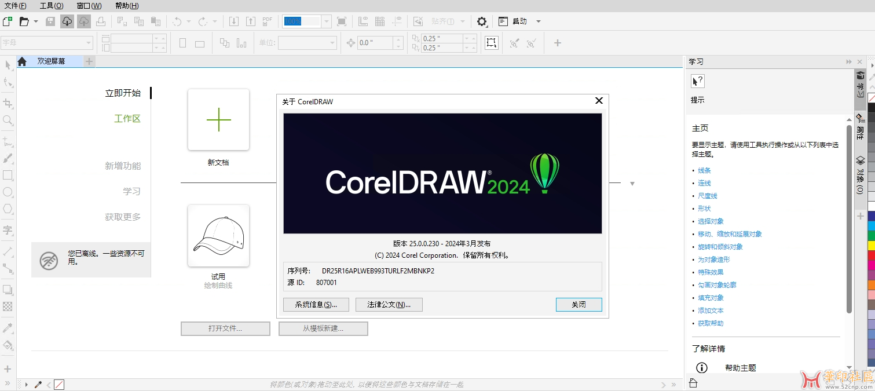Click the Full-screen preview icon
The image size is (875, 391).
pyautogui.click(x=342, y=21)
